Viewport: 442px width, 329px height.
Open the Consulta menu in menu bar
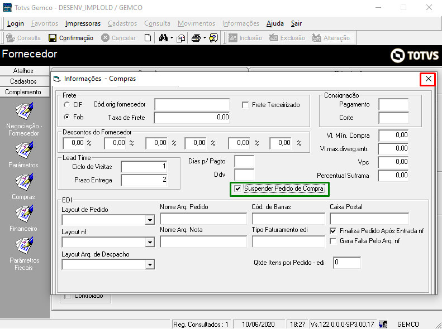point(157,23)
